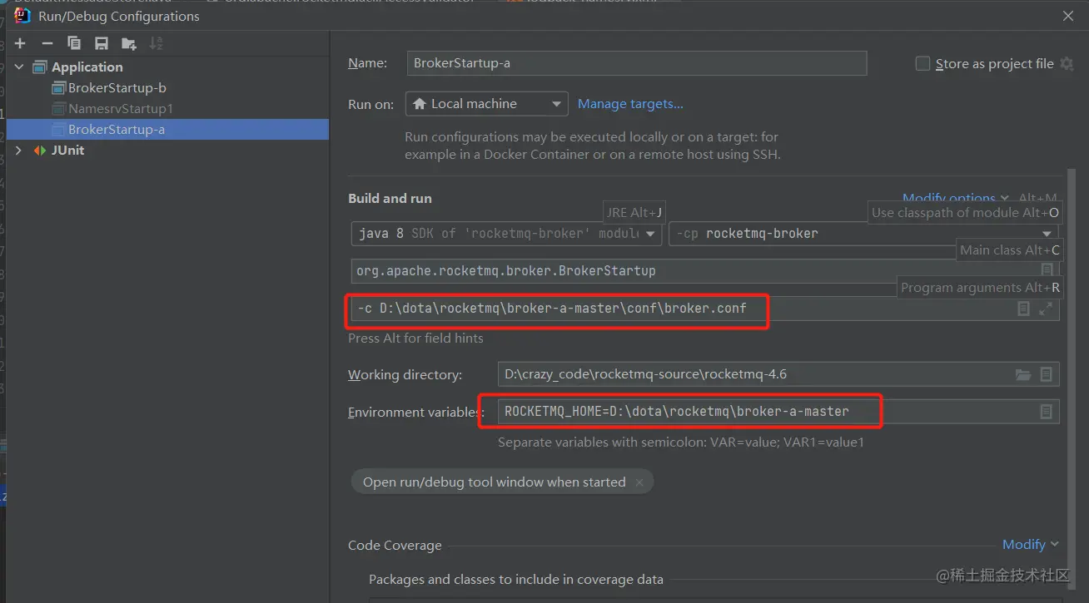Copy the selected configuration
The height and width of the screenshot is (603, 1089).
(x=74, y=43)
